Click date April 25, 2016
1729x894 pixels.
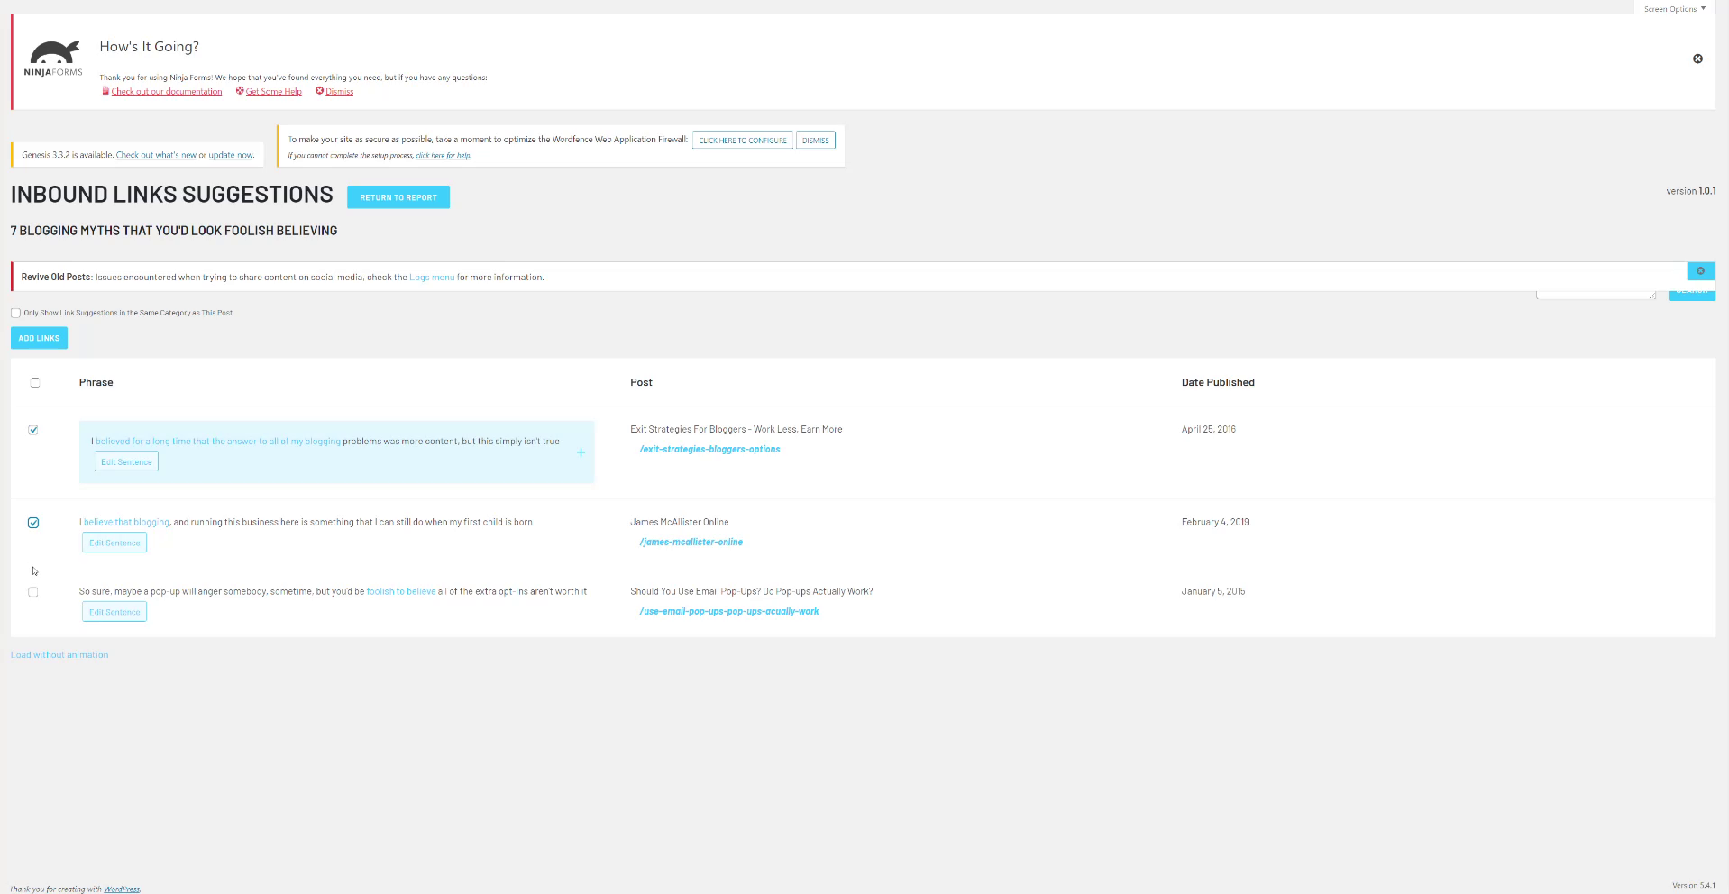(1209, 429)
